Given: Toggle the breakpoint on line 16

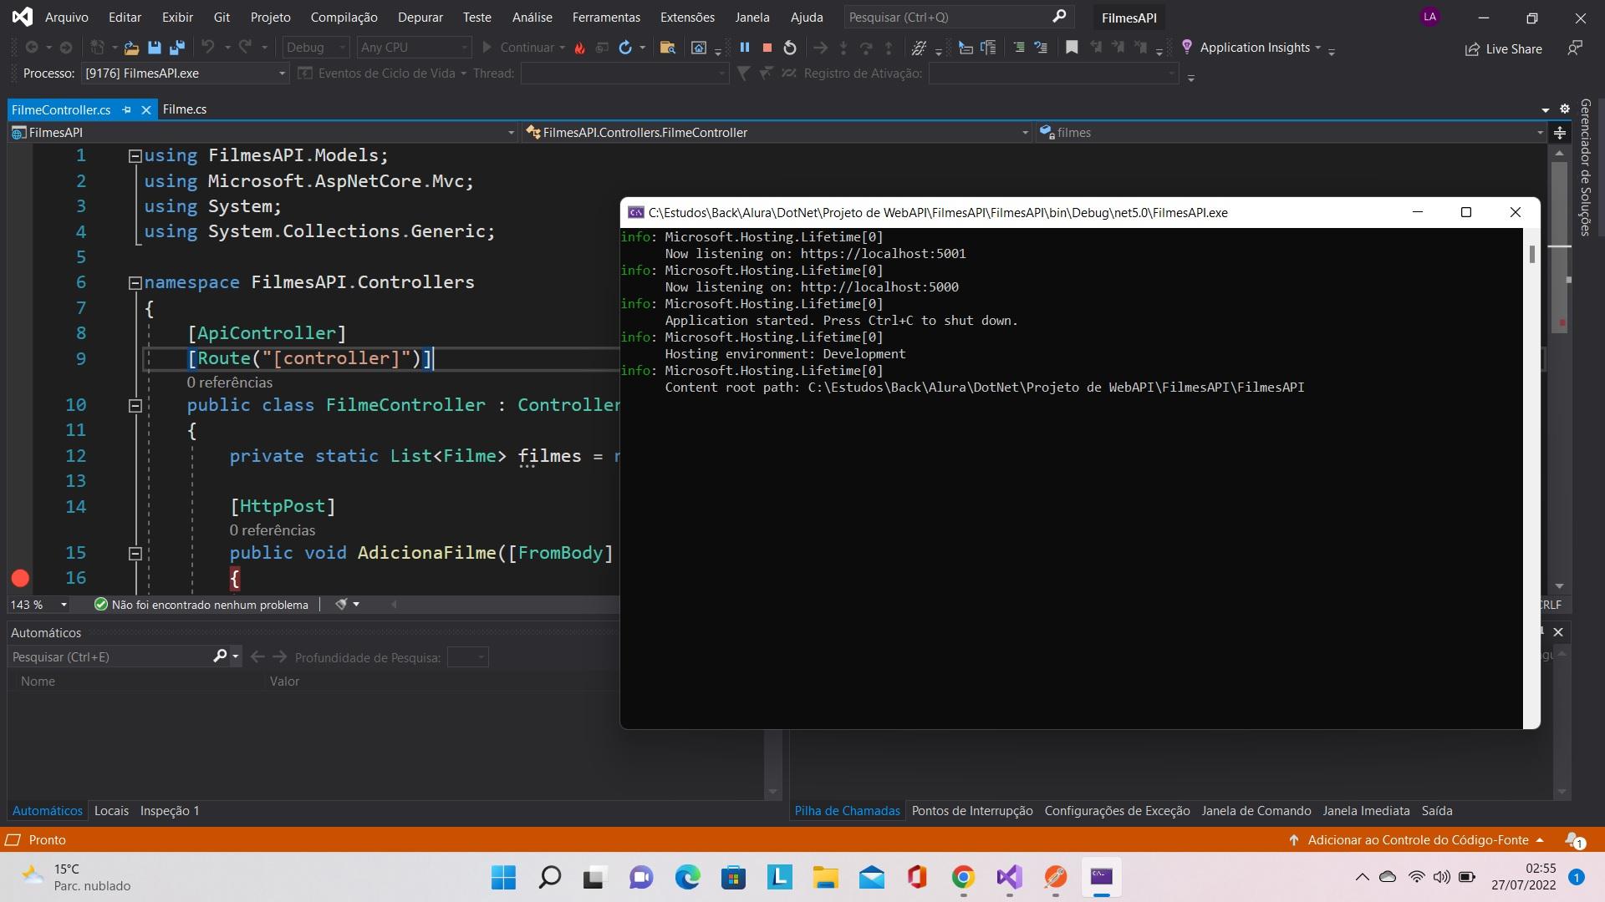Looking at the screenshot, I should [20, 578].
